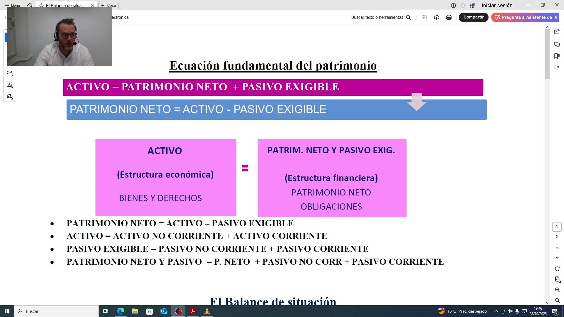
Task: Print the document
Action: (x=449, y=17)
